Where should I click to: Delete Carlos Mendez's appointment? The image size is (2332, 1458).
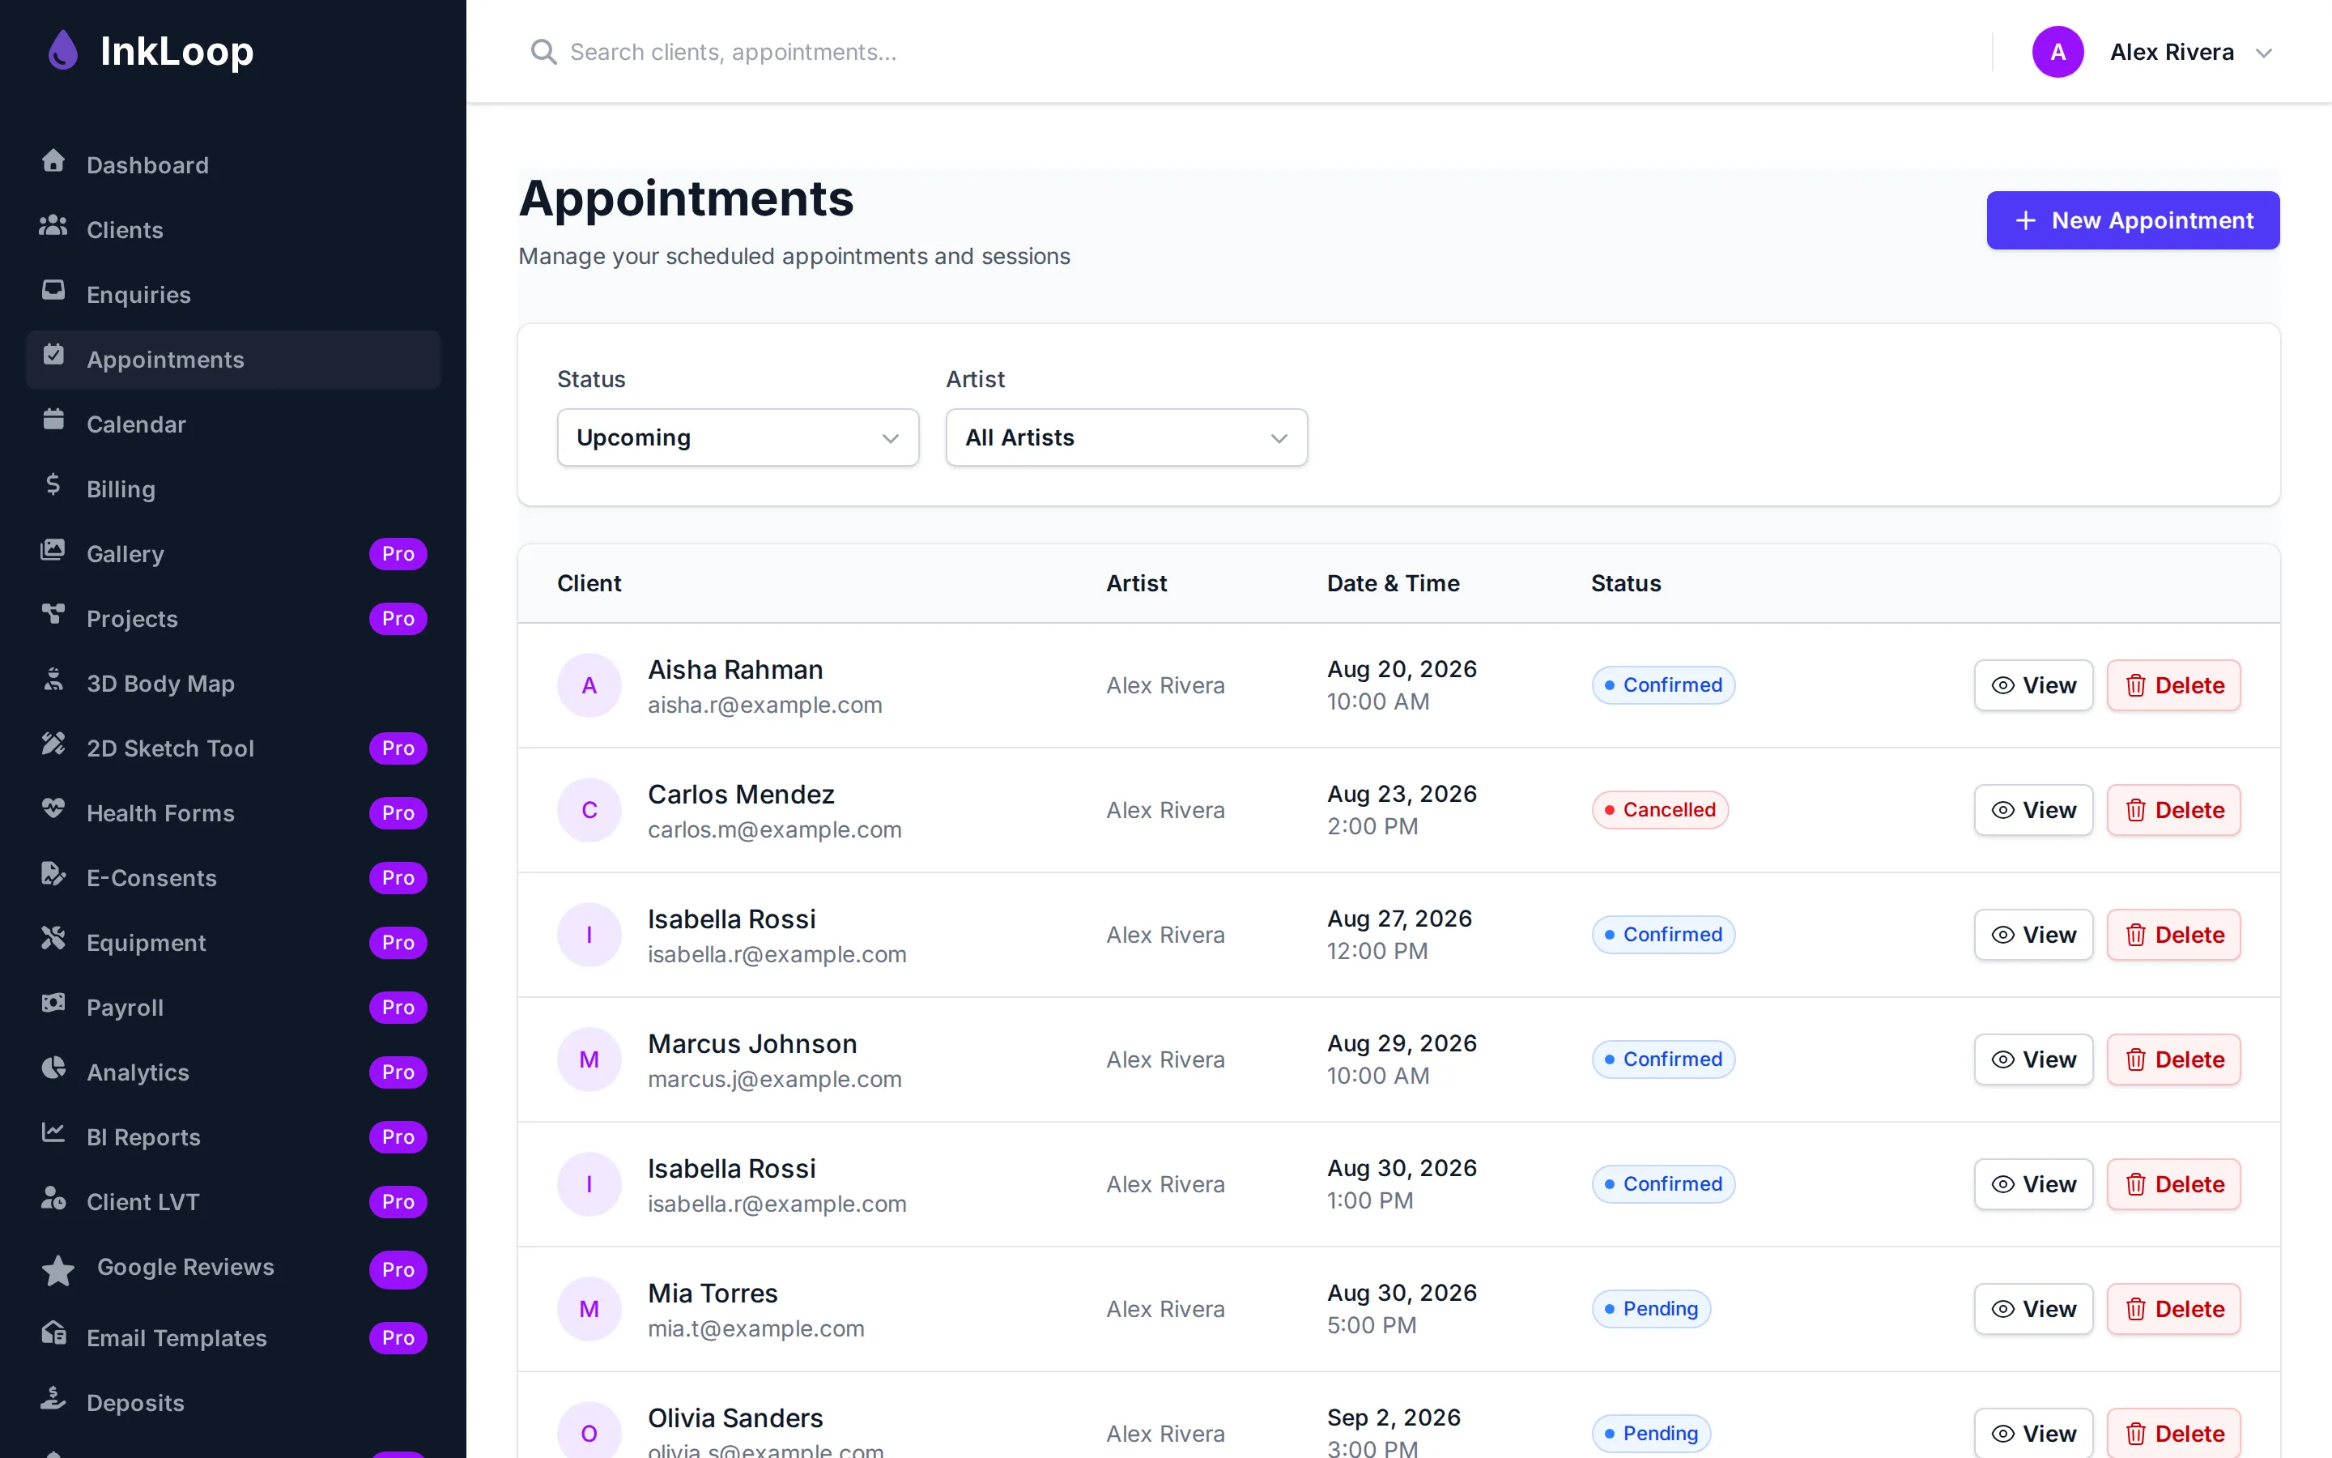point(2173,810)
